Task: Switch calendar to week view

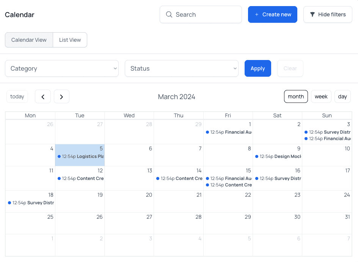Action: pos(321,96)
